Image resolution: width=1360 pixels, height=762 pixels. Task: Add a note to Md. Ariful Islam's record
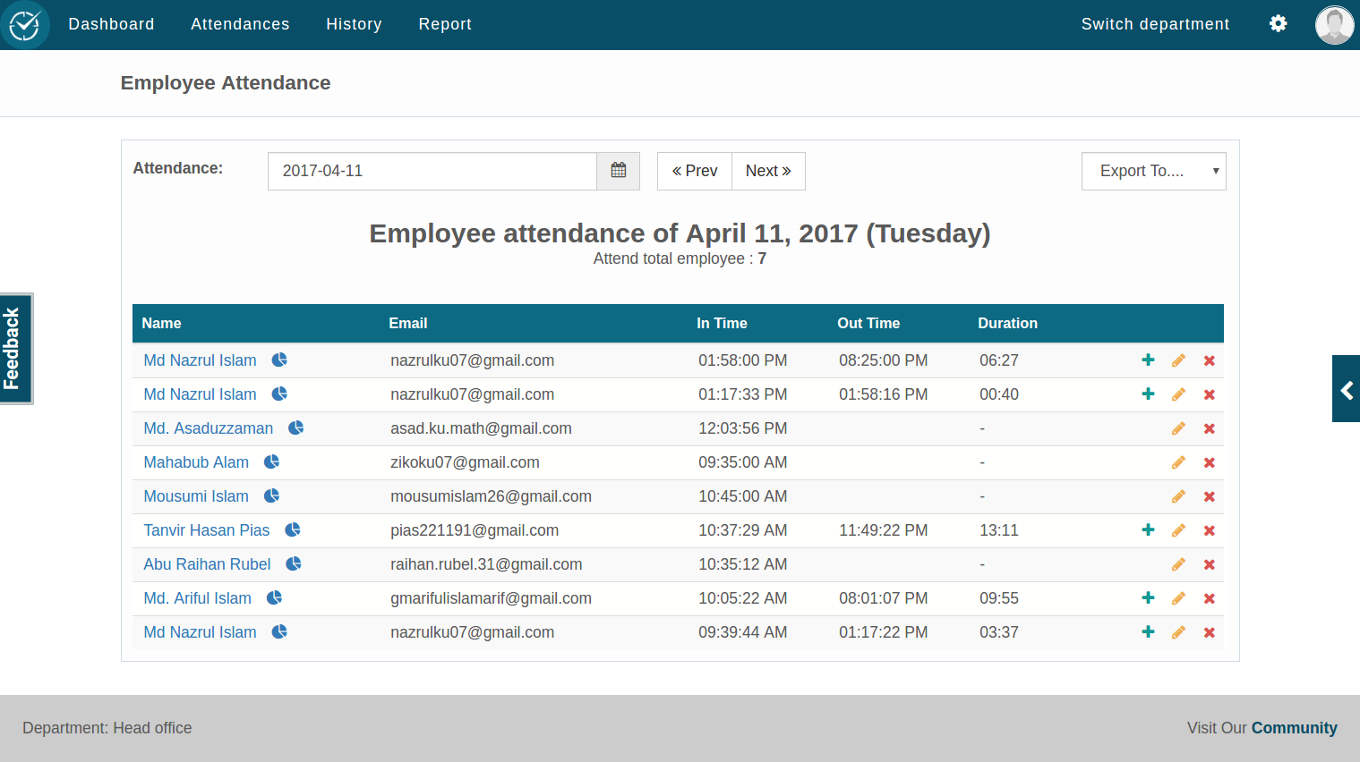1148,597
